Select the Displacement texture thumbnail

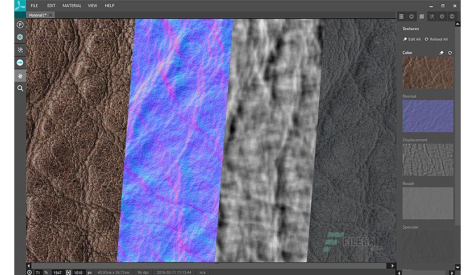click(428, 160)
